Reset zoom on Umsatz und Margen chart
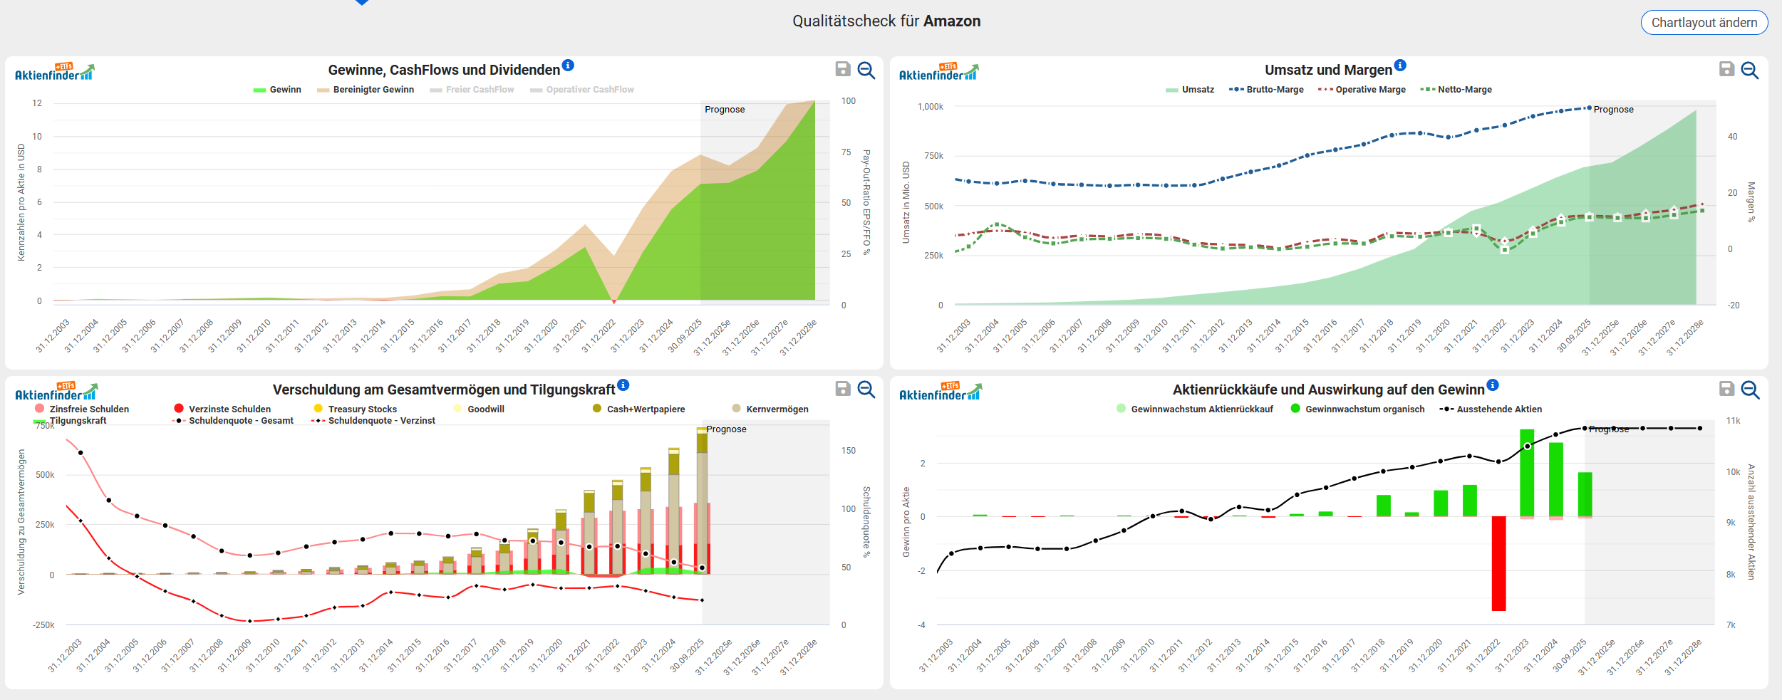Viewport: 1782px width, 700px height. (1750, 70)
